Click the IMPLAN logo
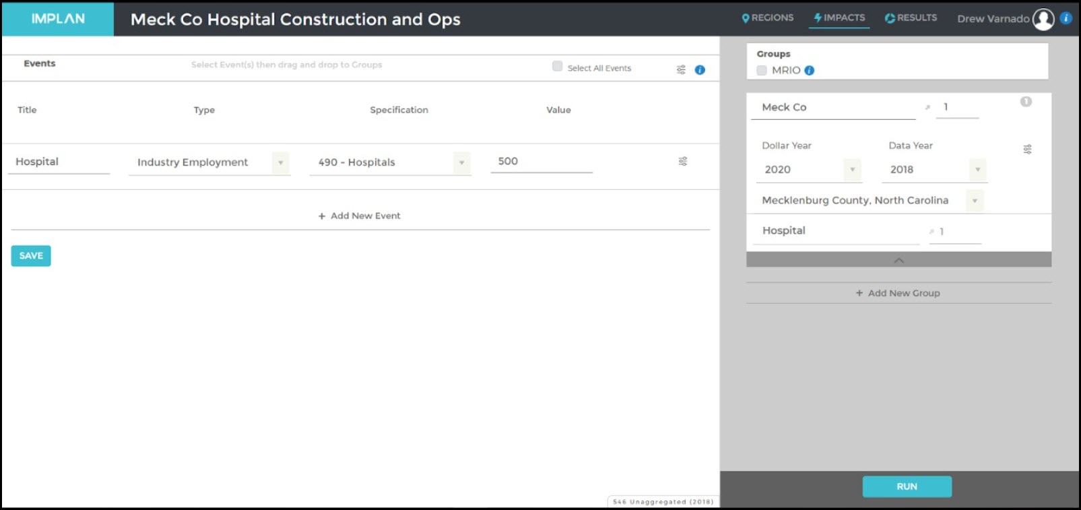 (58, 19)
